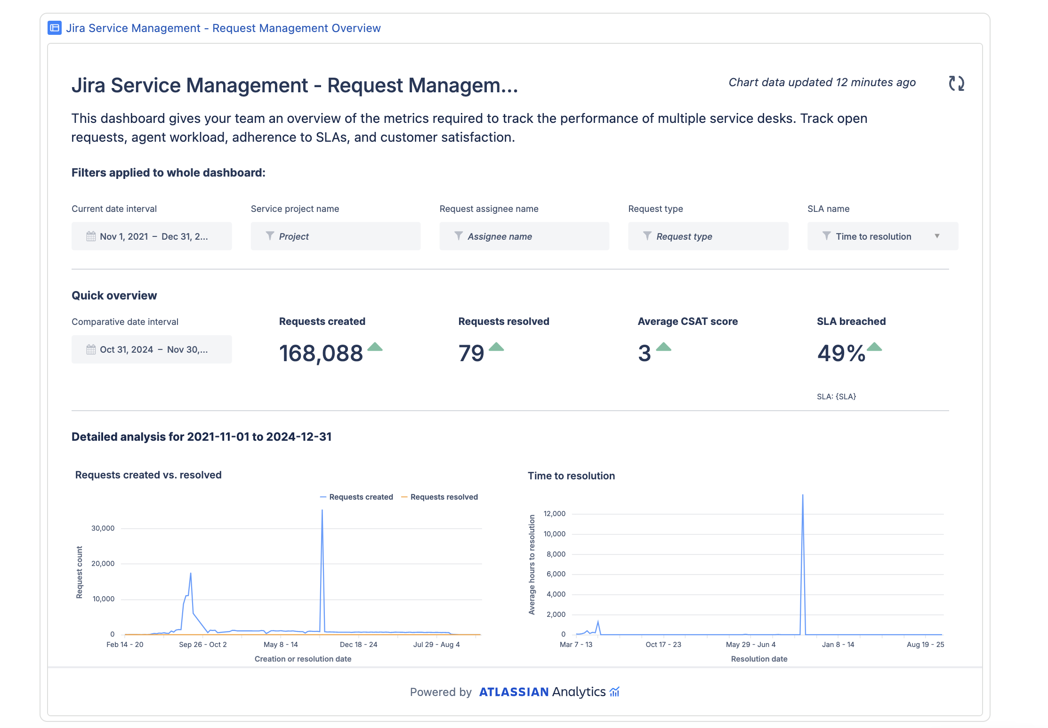This screenshot has height=728, width=1048.
Task: Click the Jan 8 - 14 axis label
Action: [838, 644]
